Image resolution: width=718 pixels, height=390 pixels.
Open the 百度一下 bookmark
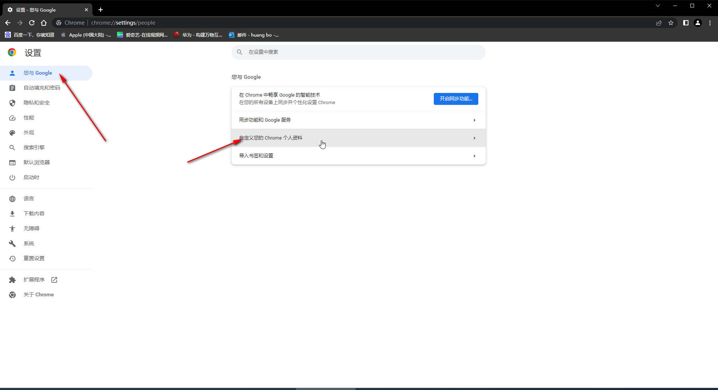pyautogui.click(x=30, y=35)
